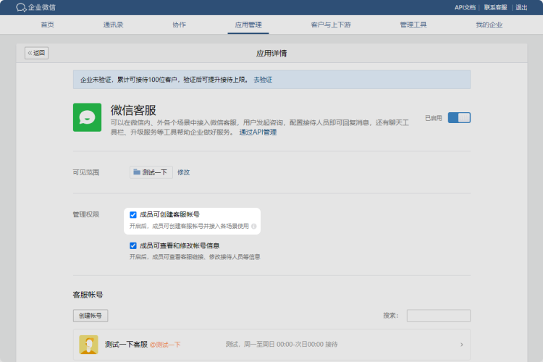Open the 通讯录 tab
Viewport: 543px width, 362px height.
[113, 25]
